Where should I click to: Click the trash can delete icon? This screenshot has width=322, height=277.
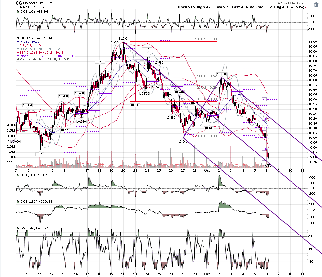tap(316, 5)
